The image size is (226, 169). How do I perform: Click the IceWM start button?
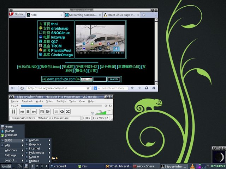click(x=6, y=167)
